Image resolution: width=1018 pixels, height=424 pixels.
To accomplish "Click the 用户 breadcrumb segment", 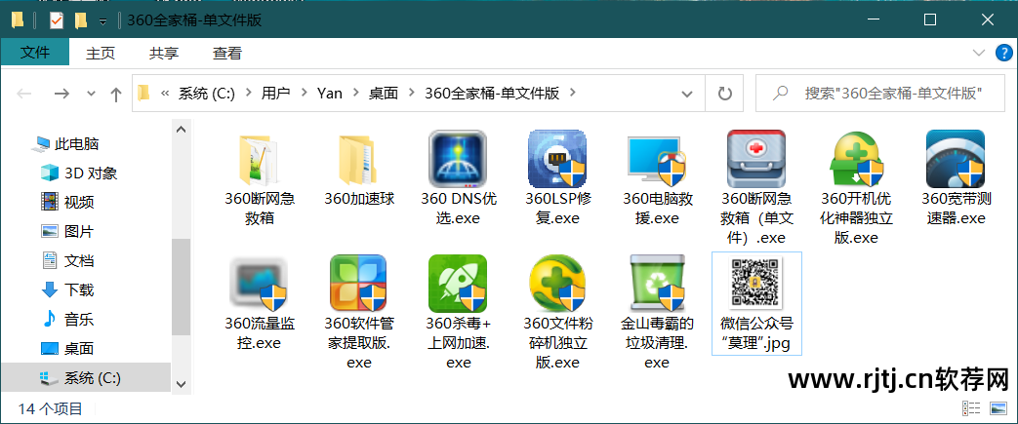I will [x=275, y=94].
